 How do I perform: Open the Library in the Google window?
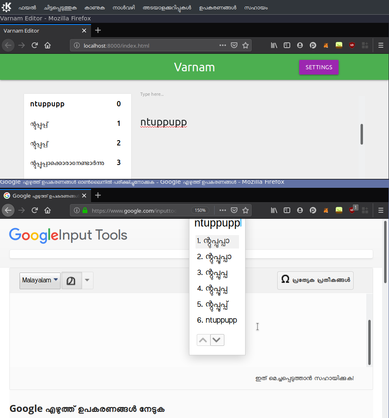tap(274, 210)
